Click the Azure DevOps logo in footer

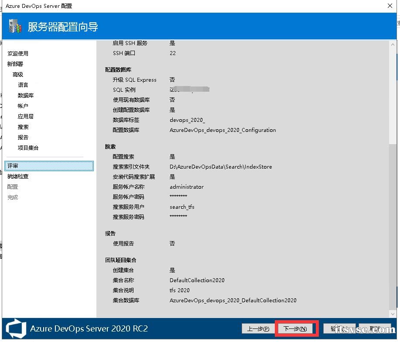click(16, 328)
